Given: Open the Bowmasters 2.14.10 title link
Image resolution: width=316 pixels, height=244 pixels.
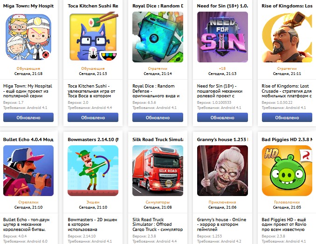Looking at the screenshot, I should click(x=93, y=139).
